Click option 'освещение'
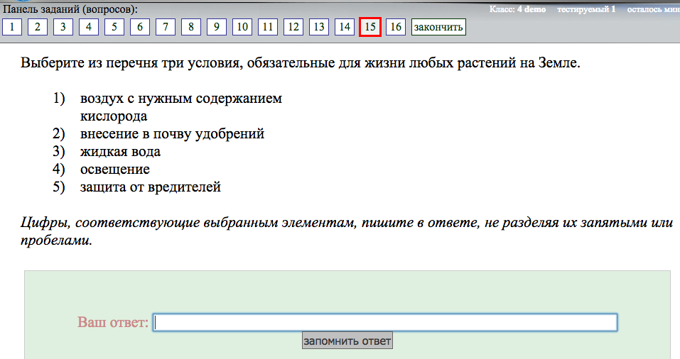The image size is (680, 359). [115, 170]
